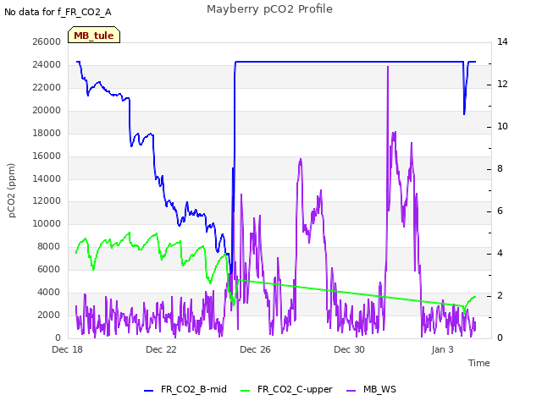The width and height of the screenshot is (542, 406).
Task: Click the 10000 left axis value
Action: point(47,223)
